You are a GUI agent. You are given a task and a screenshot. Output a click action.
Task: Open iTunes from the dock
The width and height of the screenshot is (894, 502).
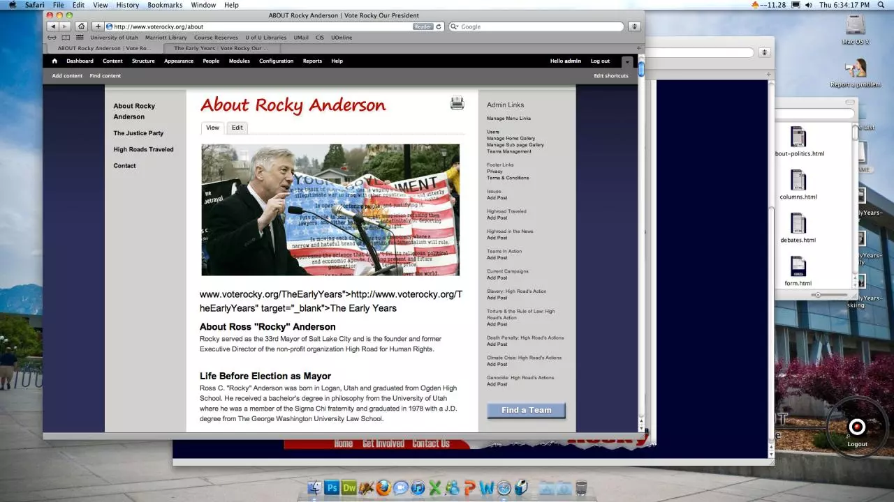(418, 488)
